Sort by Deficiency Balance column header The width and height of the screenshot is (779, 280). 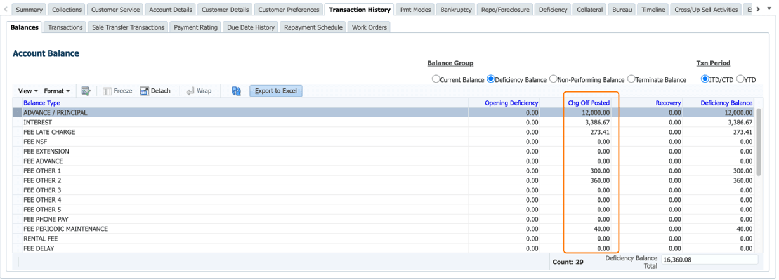click(x=726, y=103)
